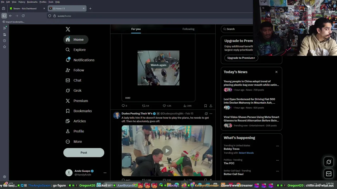Open Viral Video Meta Smart Glasses story
337x189 pixels.
point(251,121)
